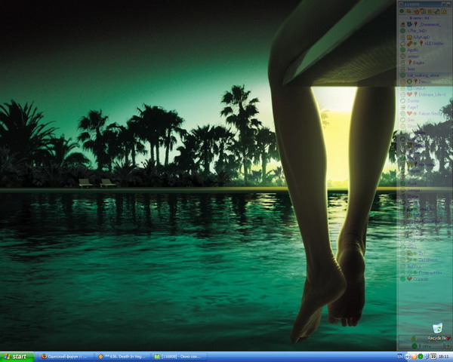453x362 pixels.
Task: Click the orange round tray icon
Action: (x=414, y=357)
